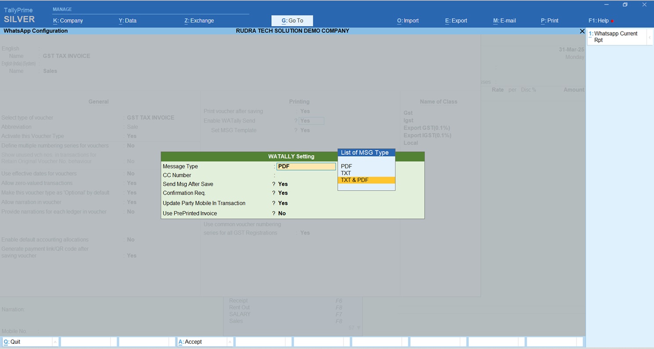Collapse right sidebar using the arrow icon
Viewport: 654px width, 349px height.
650,38
